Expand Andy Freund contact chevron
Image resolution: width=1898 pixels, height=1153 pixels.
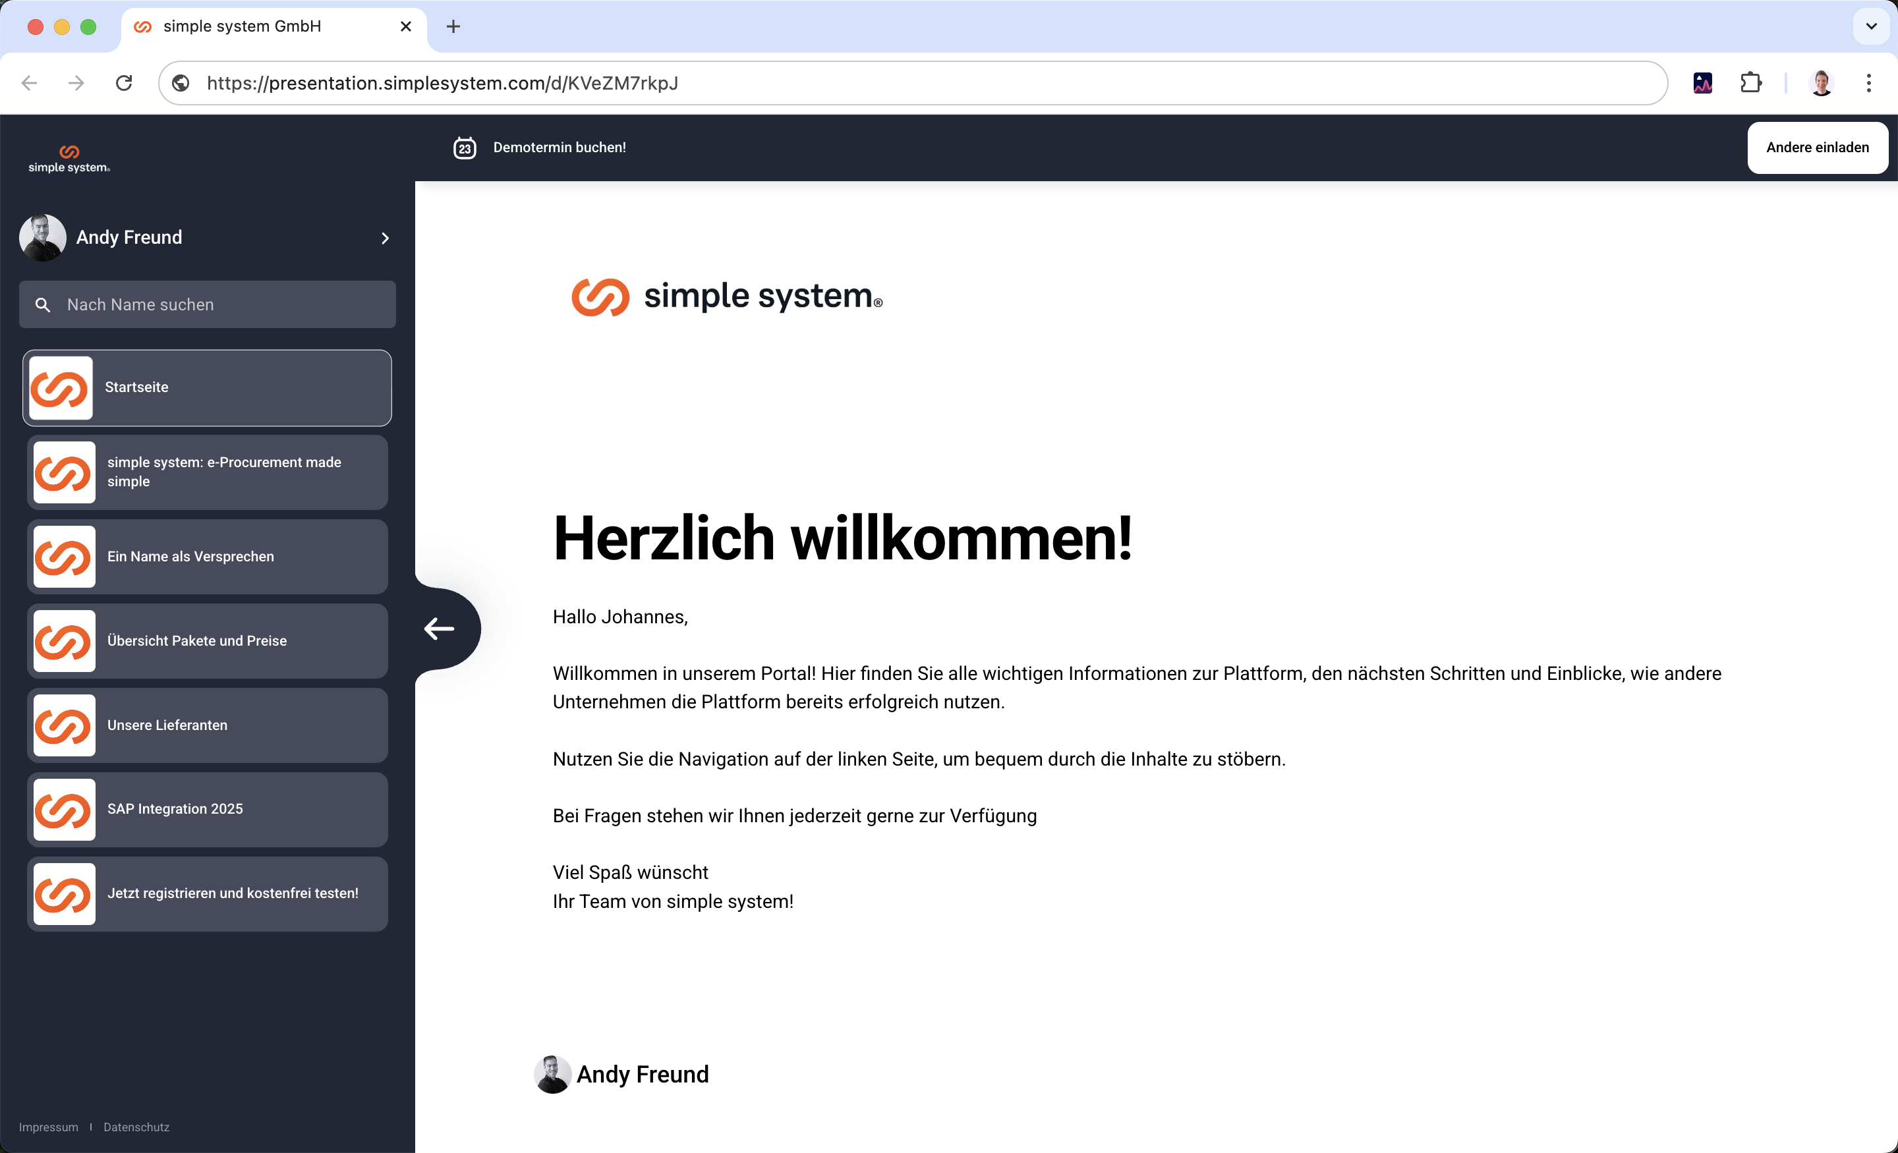pos(385,238)
